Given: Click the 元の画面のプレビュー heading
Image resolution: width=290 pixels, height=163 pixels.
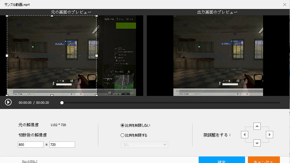Looking at the screenshot, I should (71, 12).
